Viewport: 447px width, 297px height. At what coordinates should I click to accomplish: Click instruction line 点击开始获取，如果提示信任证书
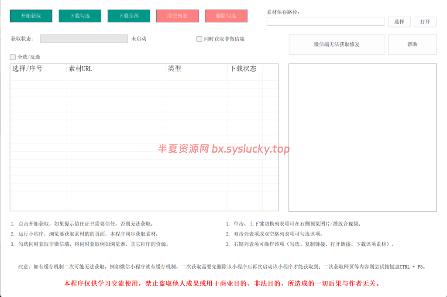coord(82,224)
